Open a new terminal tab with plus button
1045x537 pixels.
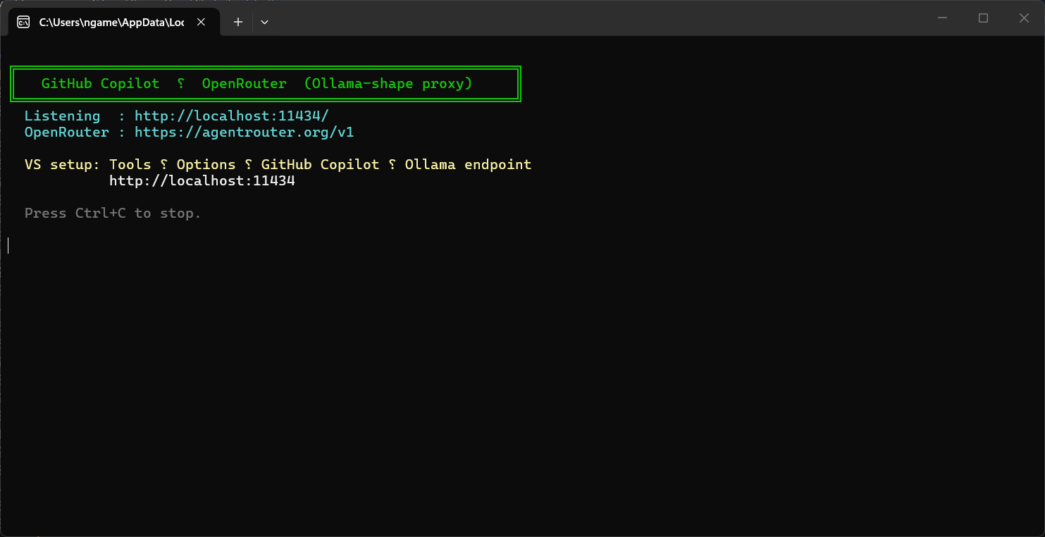pos(238,22)
